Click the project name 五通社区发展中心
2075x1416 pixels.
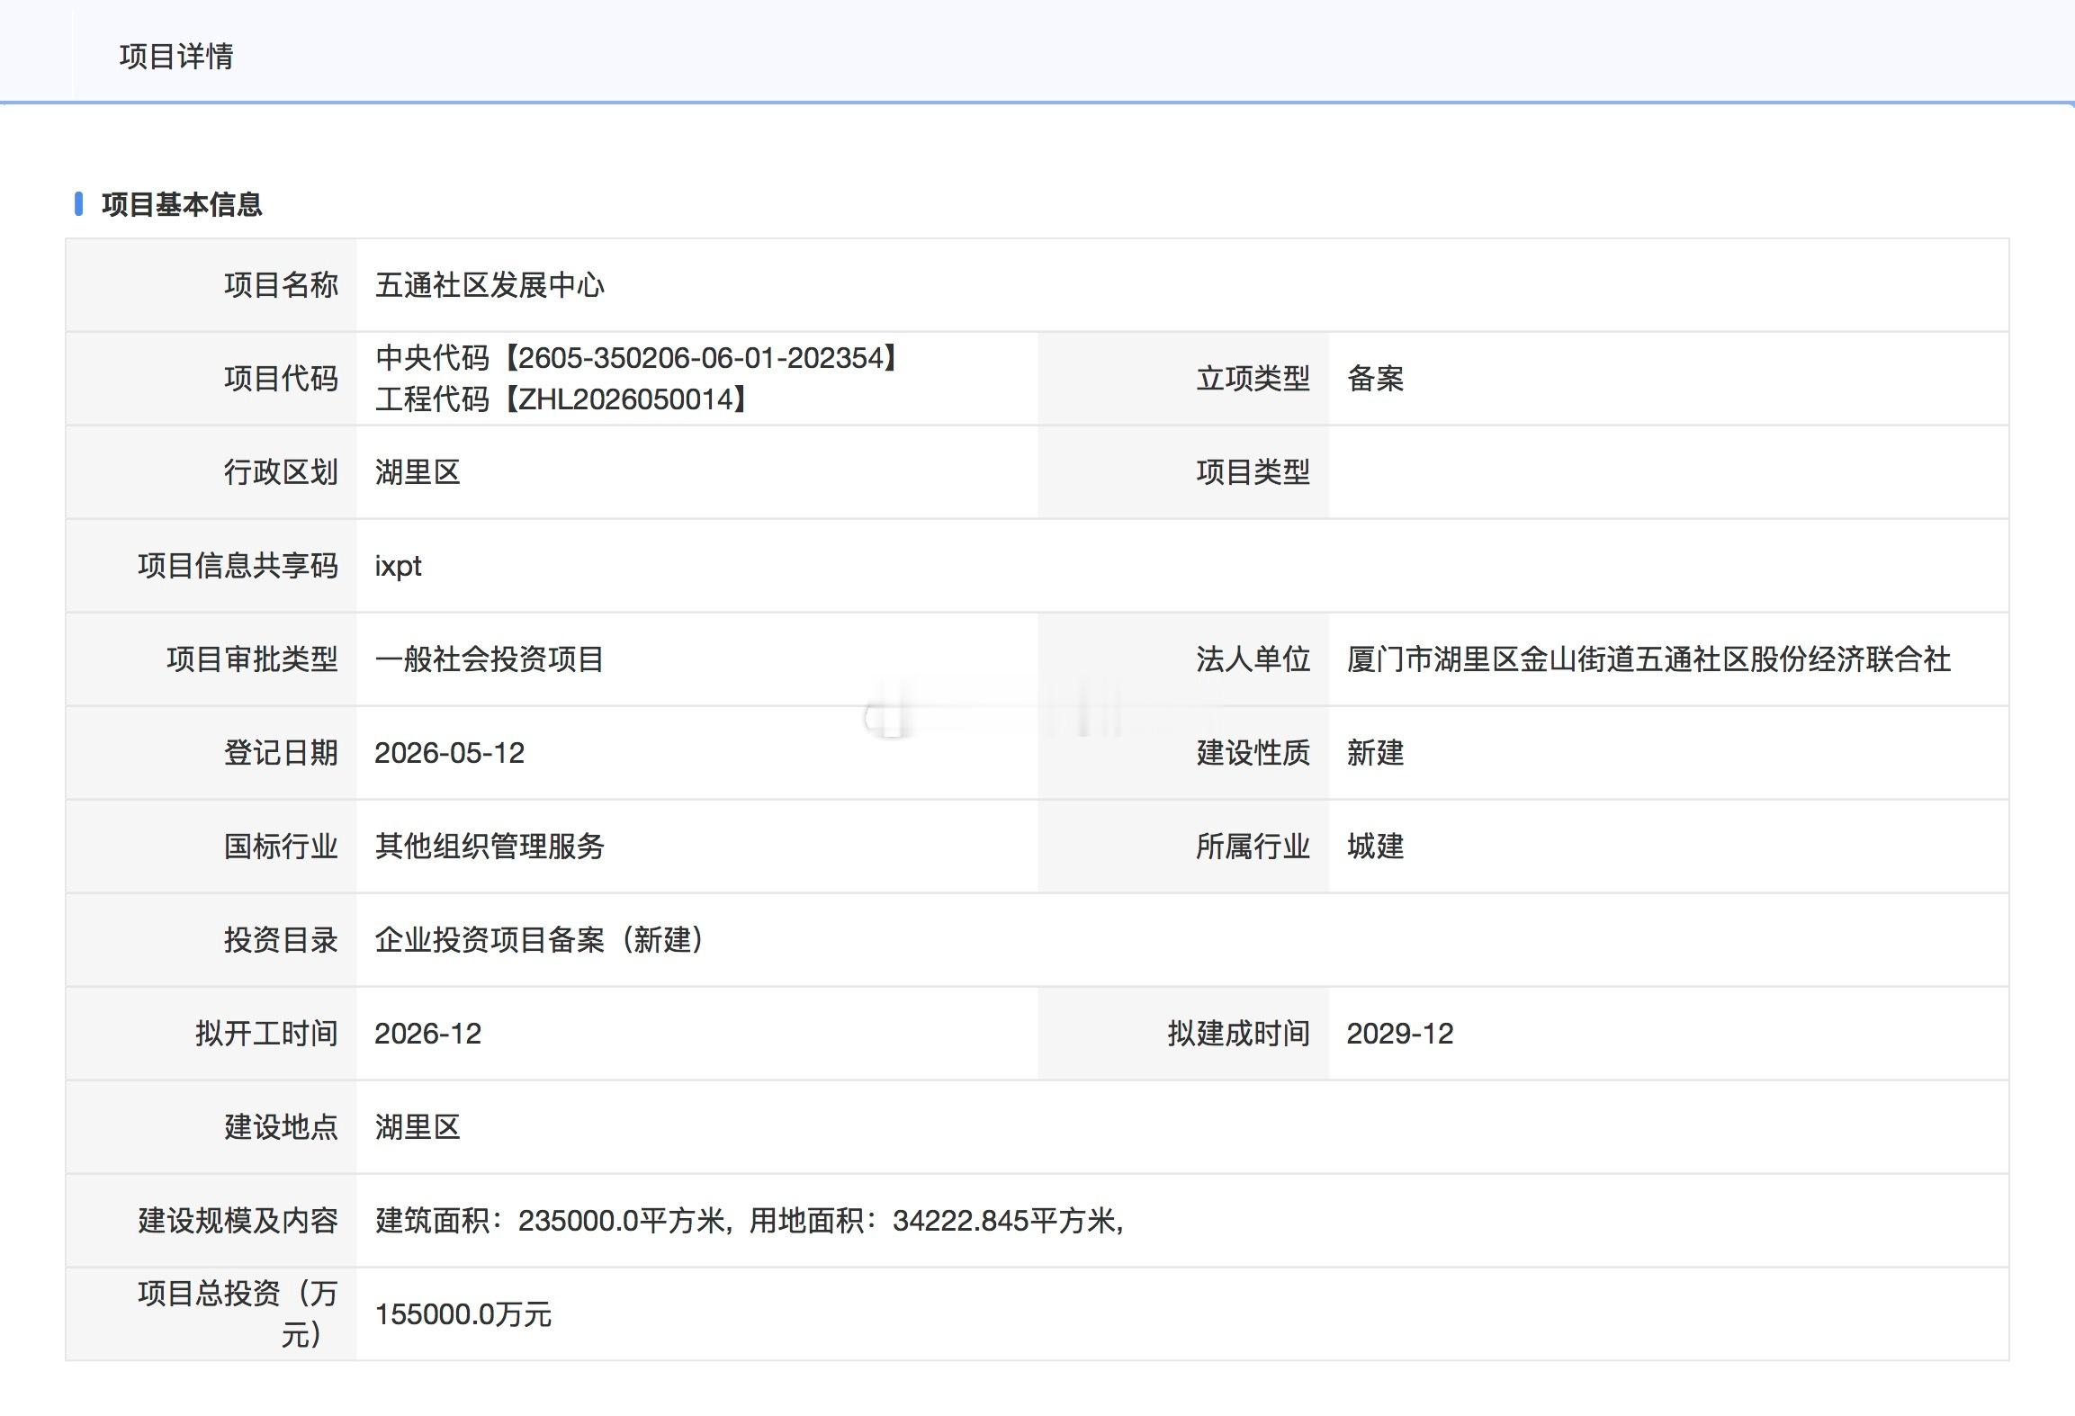(x=490, y=285)
